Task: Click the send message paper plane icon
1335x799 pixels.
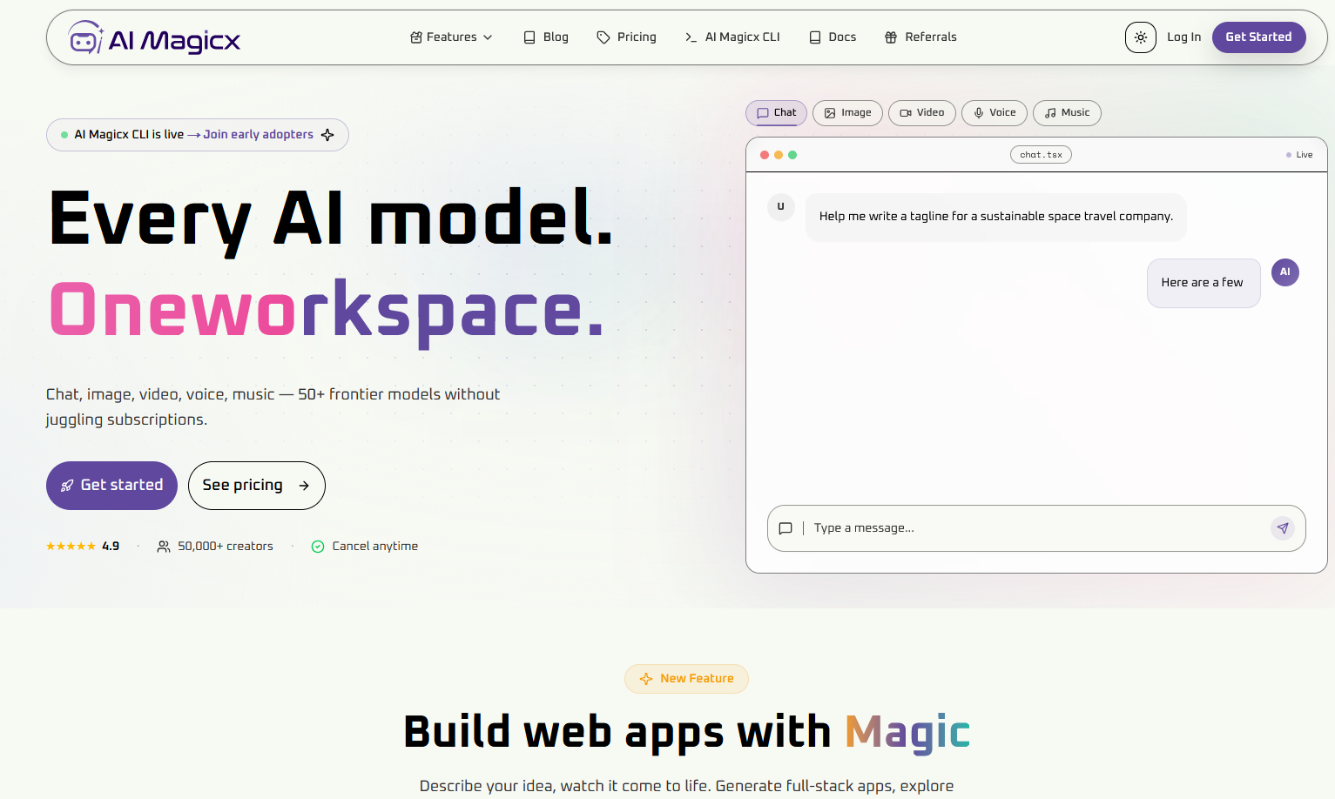Action: point(1282,527)
